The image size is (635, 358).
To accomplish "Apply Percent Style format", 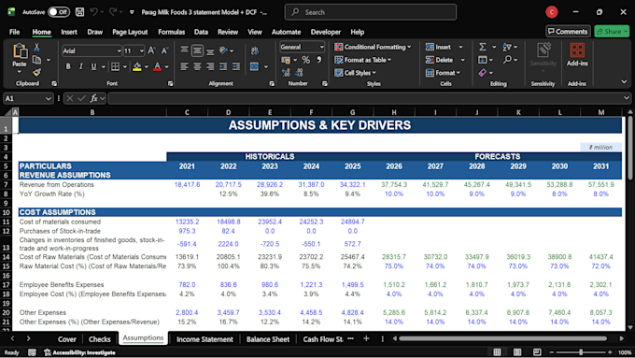I will [305, 60].
